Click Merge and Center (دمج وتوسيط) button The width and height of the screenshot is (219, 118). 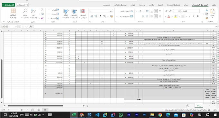126,16
